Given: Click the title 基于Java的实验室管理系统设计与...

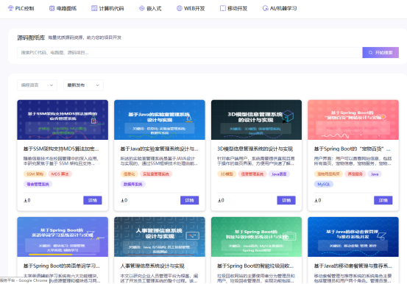Looking at the screenshot, I should pyautogui.click(x=159, y=149).
